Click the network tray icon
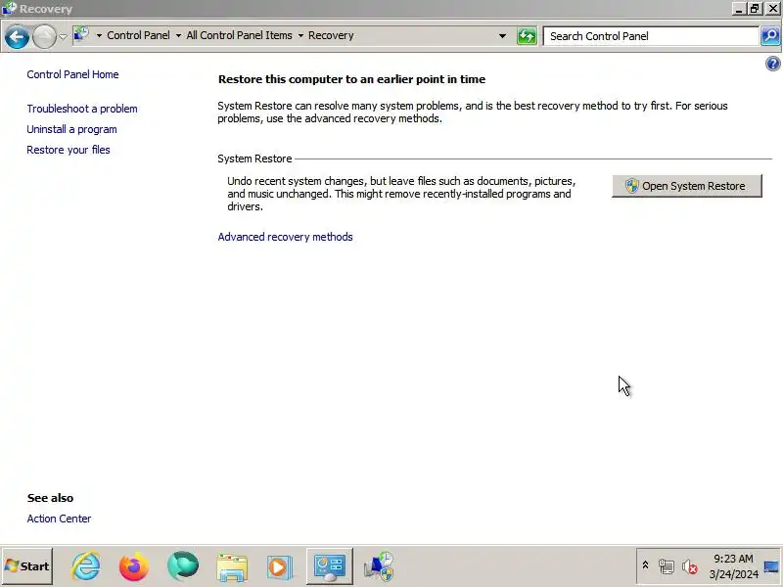 (x=667, y=566)
